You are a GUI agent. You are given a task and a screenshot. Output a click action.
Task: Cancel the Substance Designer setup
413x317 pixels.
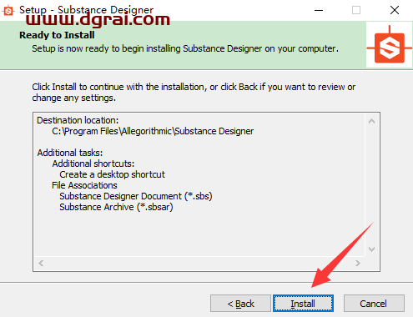(x=374, y=304)
